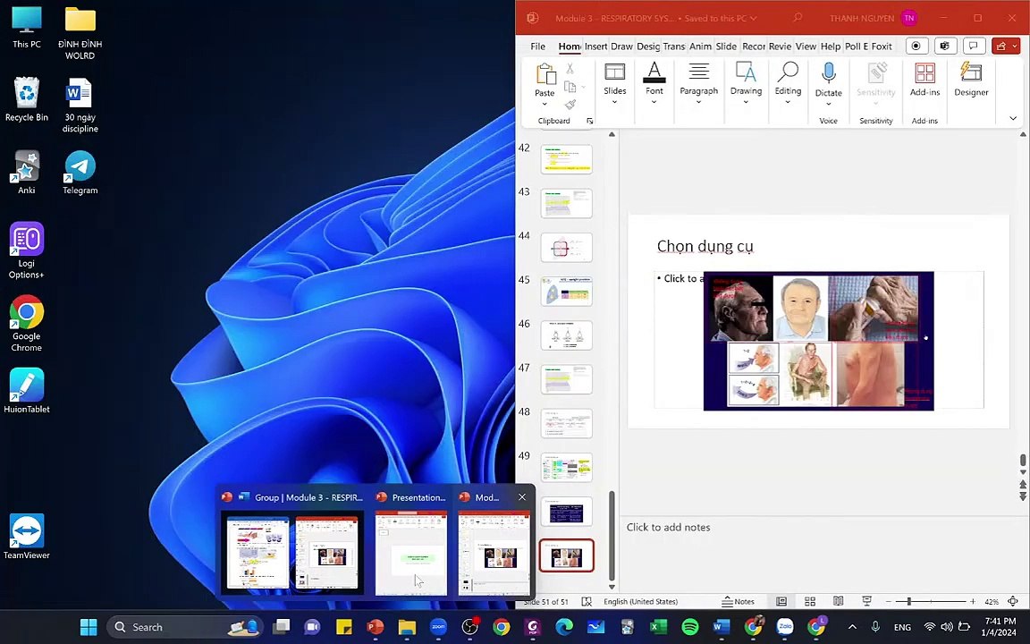Select slide 49 thumbnail
This screenshot has width=1030, height=644.
point(566,468)
